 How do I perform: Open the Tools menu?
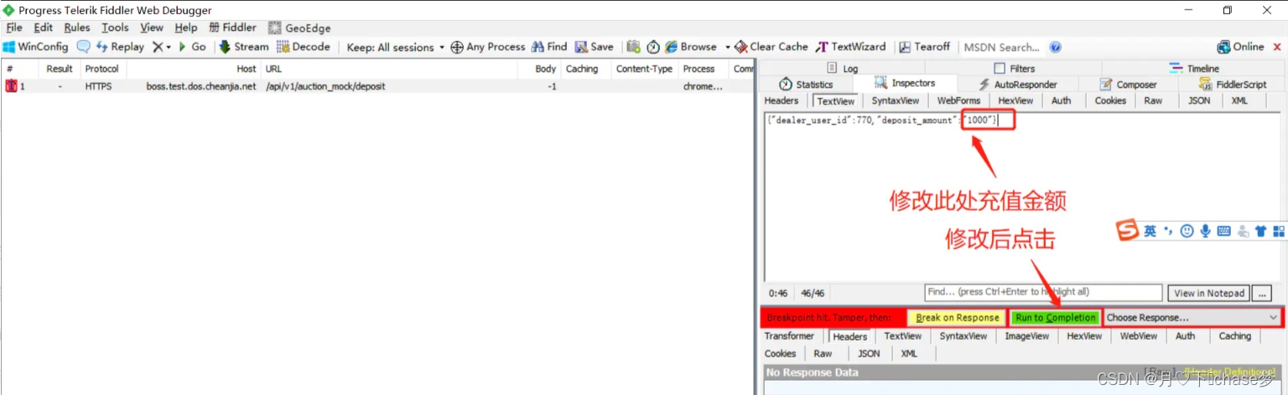[x=116, y=28]
